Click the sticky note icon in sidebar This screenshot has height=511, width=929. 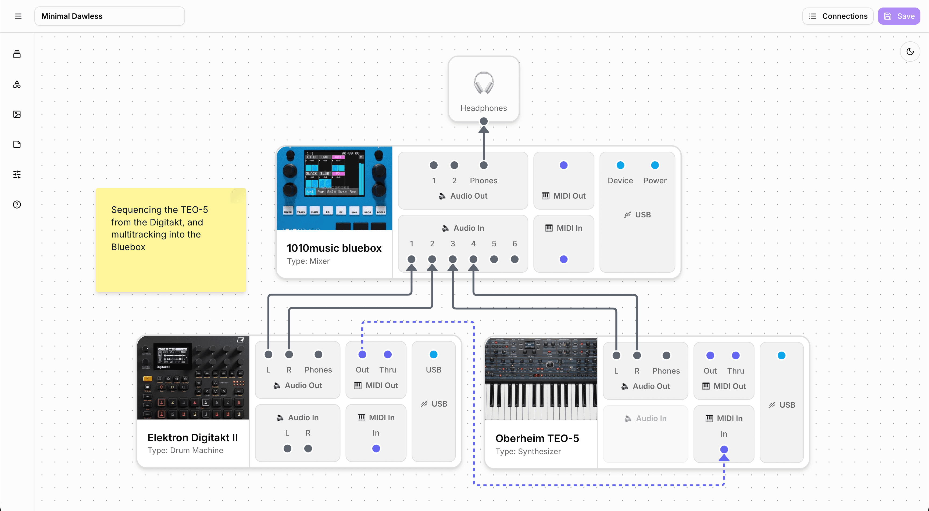pos(17,144)
